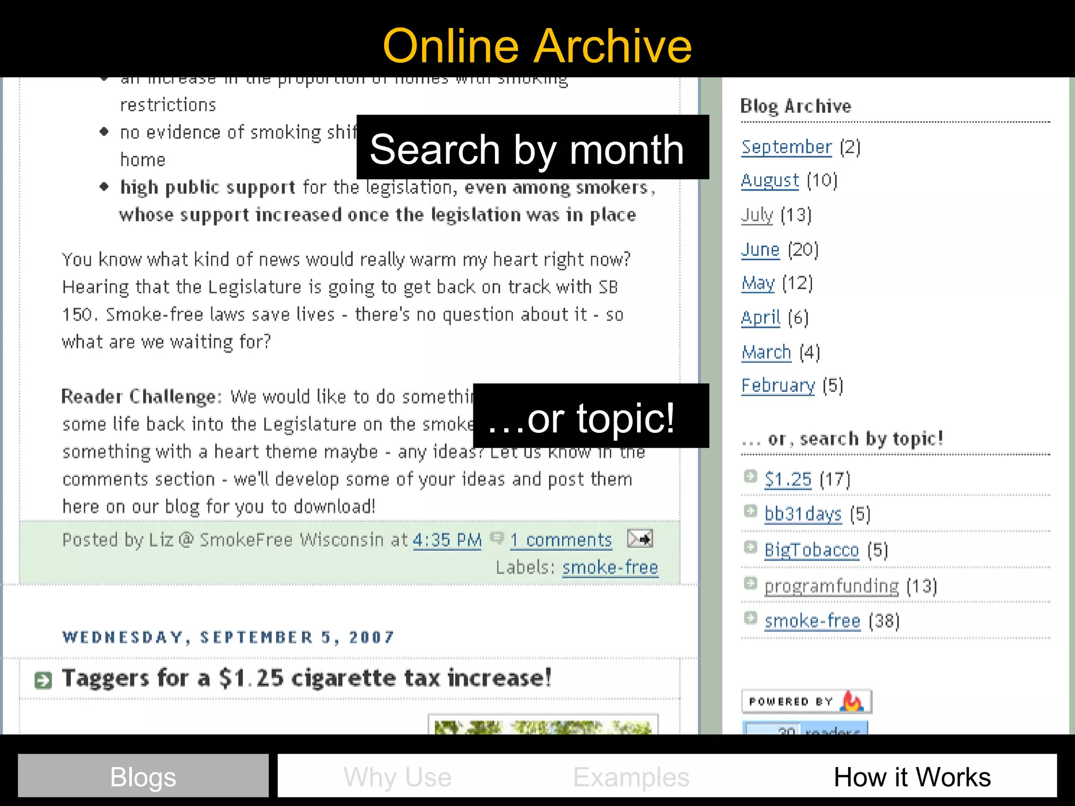Open the 1 comments link
The image size is (1075, 806).
561,540
